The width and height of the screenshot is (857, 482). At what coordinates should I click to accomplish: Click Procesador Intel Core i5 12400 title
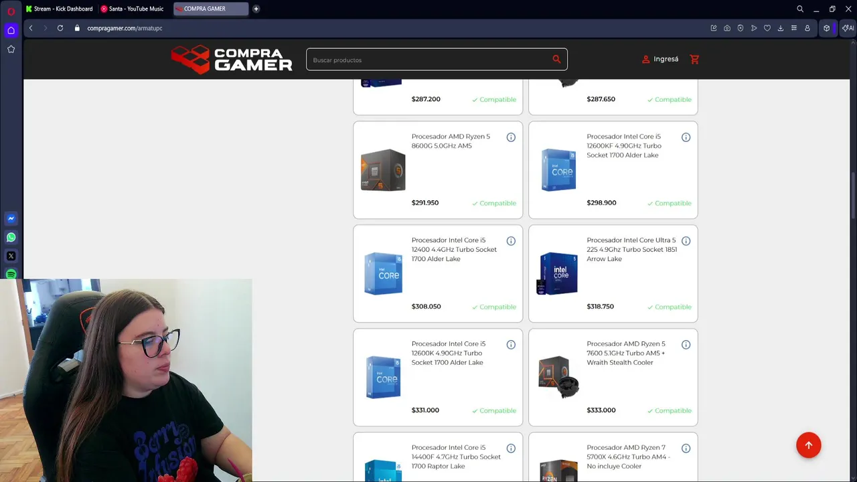(454, 250)
